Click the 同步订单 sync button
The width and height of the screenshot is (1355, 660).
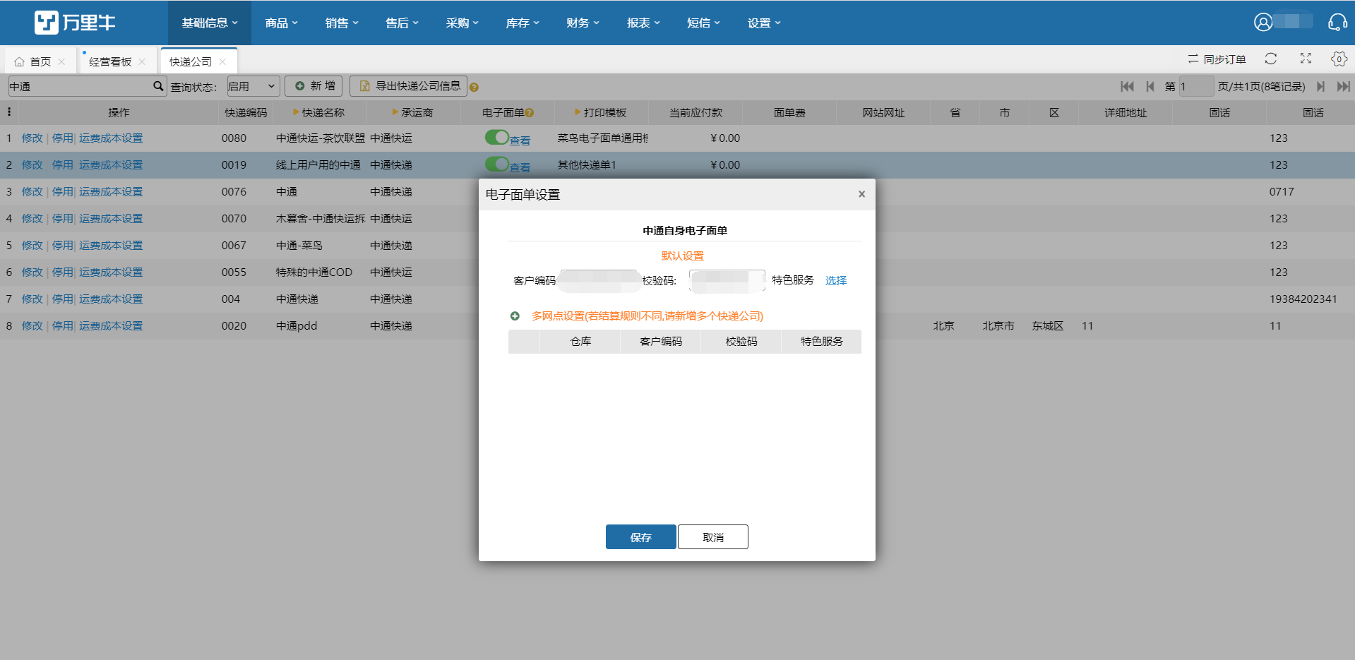[x=1217, y=59]
